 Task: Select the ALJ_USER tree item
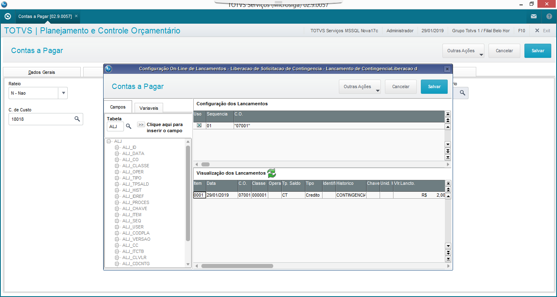(133, 227)
